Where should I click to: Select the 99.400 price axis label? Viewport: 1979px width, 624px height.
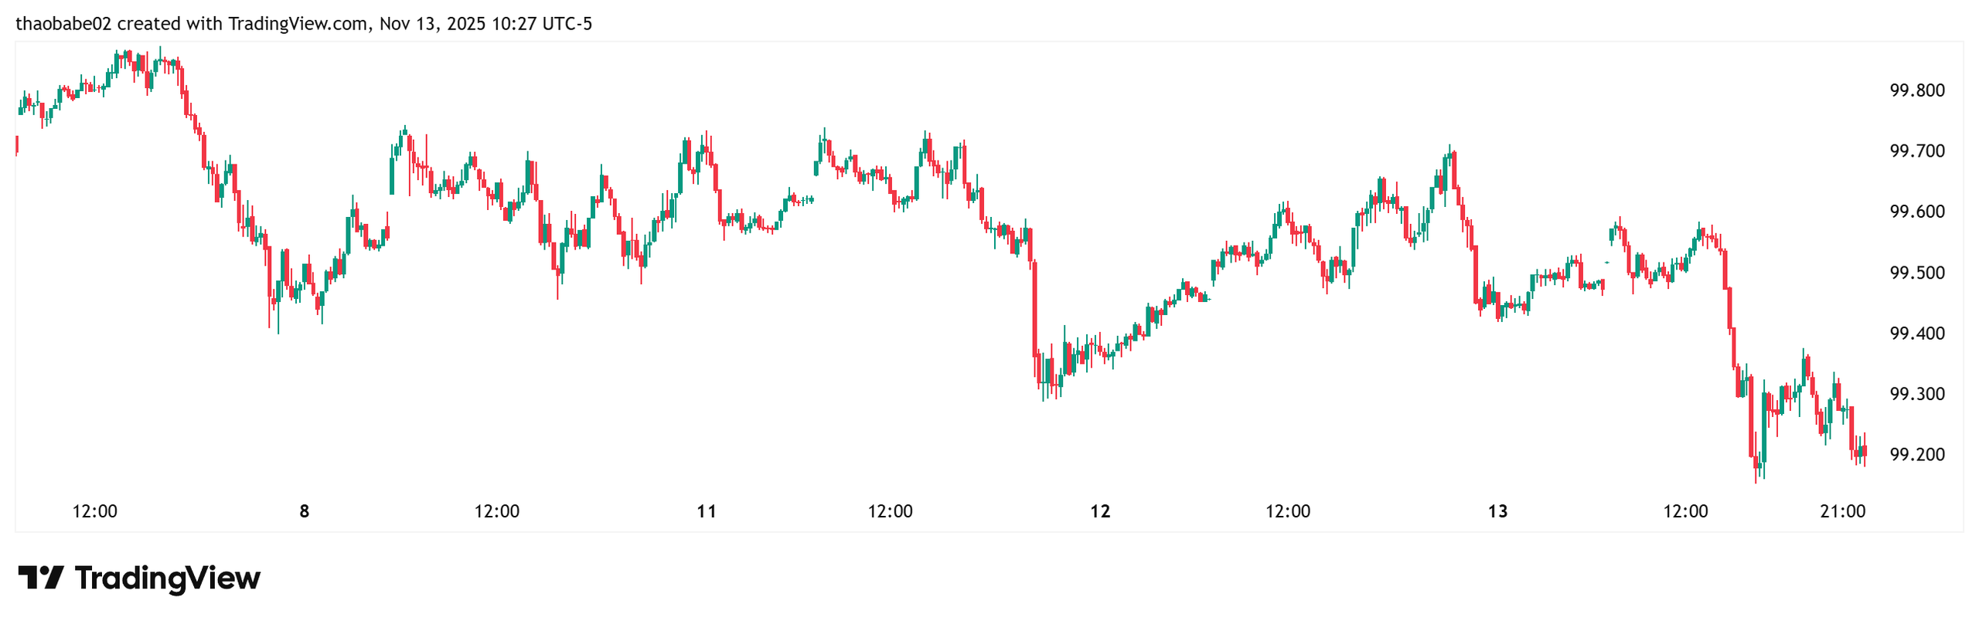point(1916,333)
